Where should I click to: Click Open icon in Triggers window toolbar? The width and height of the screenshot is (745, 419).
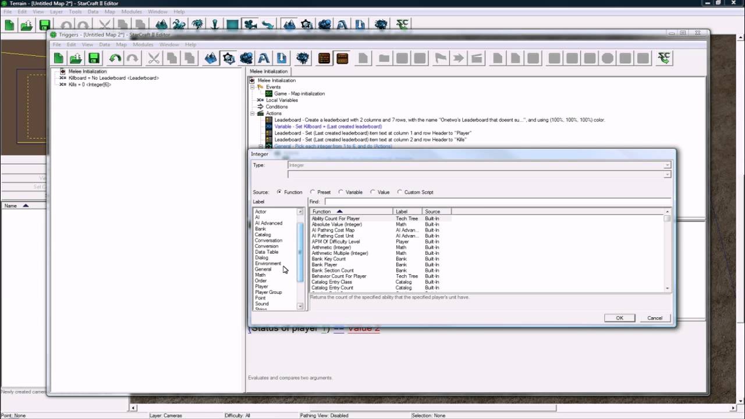point(76,58)
